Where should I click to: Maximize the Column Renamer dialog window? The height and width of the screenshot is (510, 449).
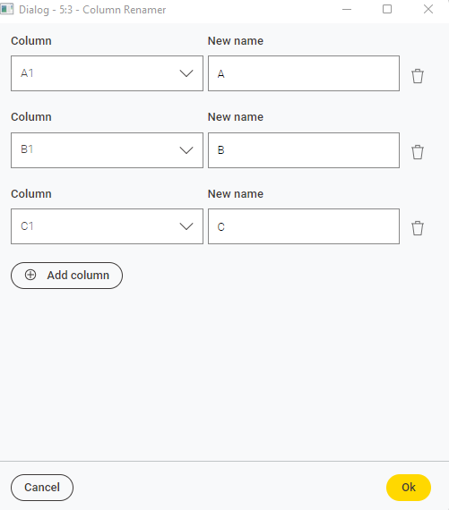pyautogui.click(x=387, y=10)
